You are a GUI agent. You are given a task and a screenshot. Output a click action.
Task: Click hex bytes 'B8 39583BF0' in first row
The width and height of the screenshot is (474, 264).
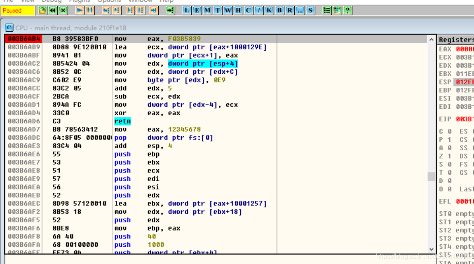tap(75, 39)
